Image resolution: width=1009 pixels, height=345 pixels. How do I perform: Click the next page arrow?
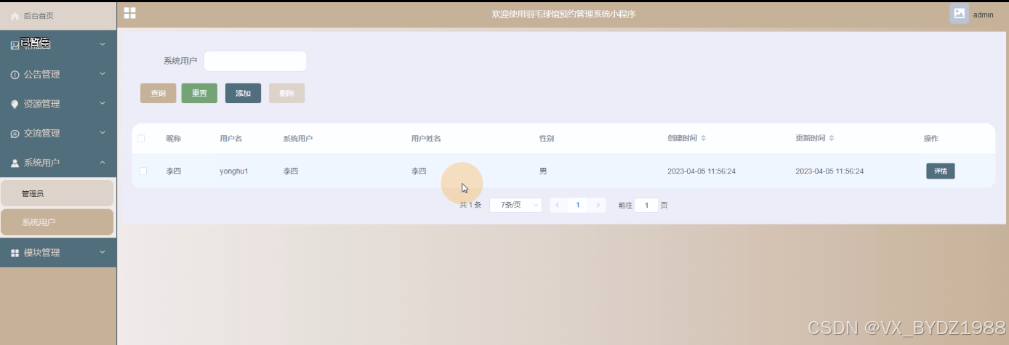[x=598, y=205]
